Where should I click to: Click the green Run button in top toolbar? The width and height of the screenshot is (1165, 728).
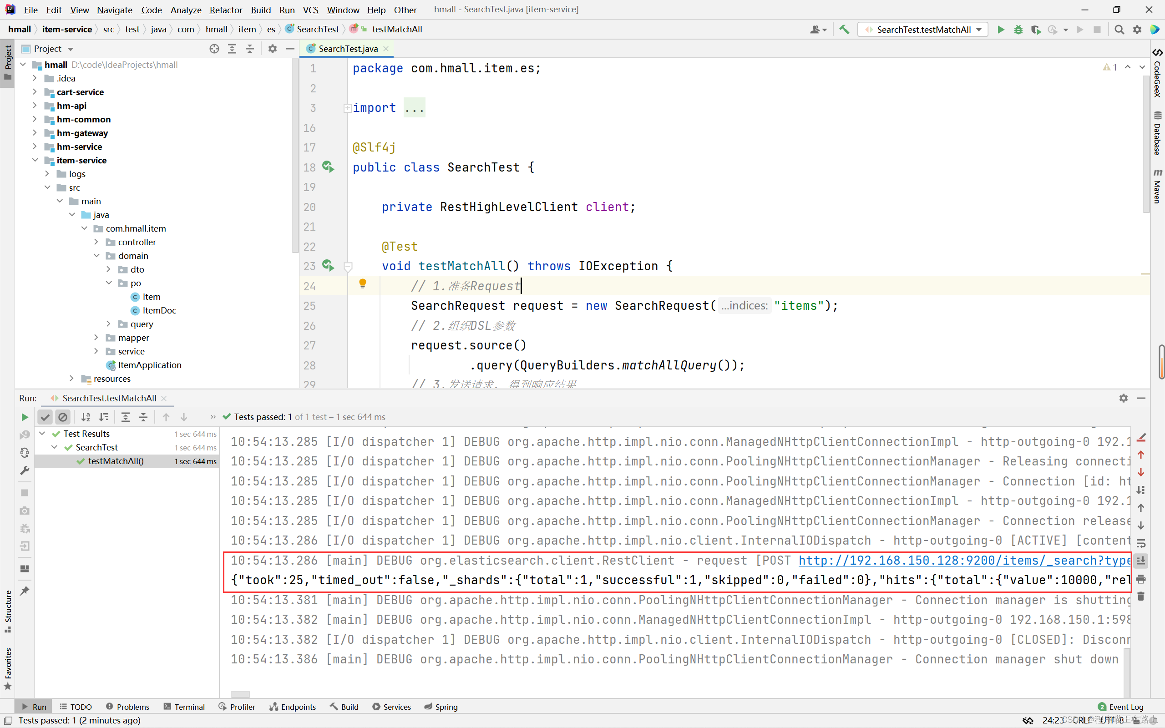(1000, 30)
